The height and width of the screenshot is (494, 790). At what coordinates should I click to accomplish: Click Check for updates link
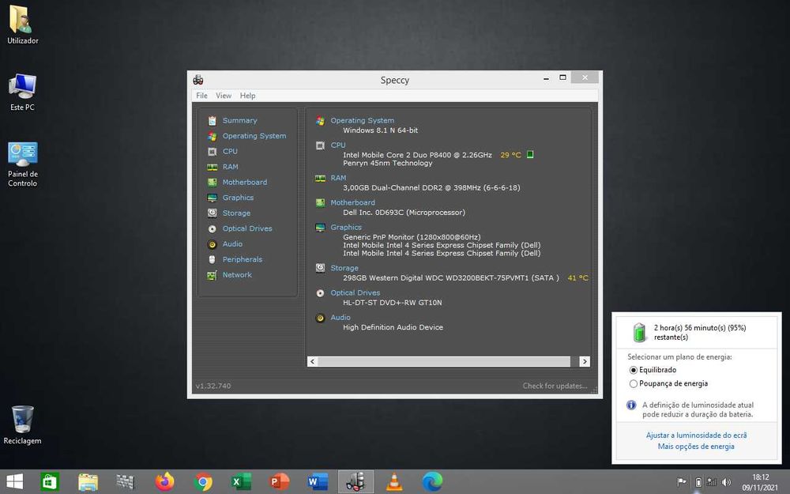coord(555,387)
